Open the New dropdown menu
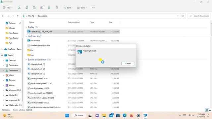The width and height of the screenshot is (212, 119). (8, 8)
